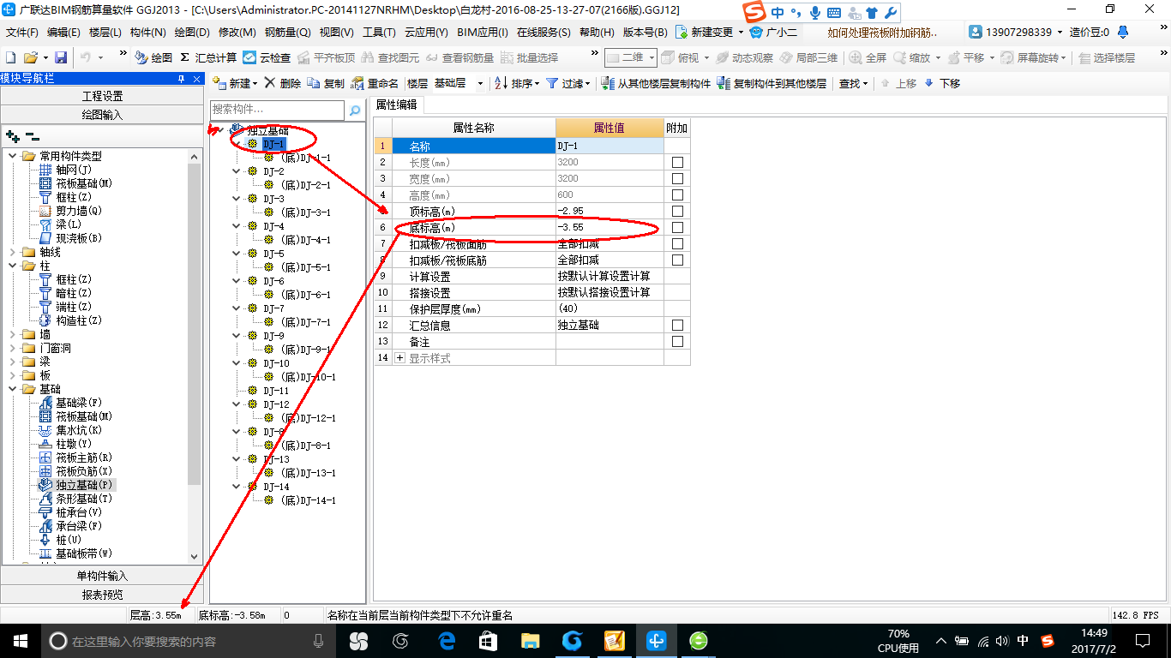This screenshot has width=1171, height=658.
Task: Open the 排序 sort tool
Action: click(x=517, y=83)
